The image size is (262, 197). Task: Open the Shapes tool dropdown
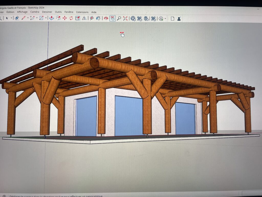coord(47,18)
